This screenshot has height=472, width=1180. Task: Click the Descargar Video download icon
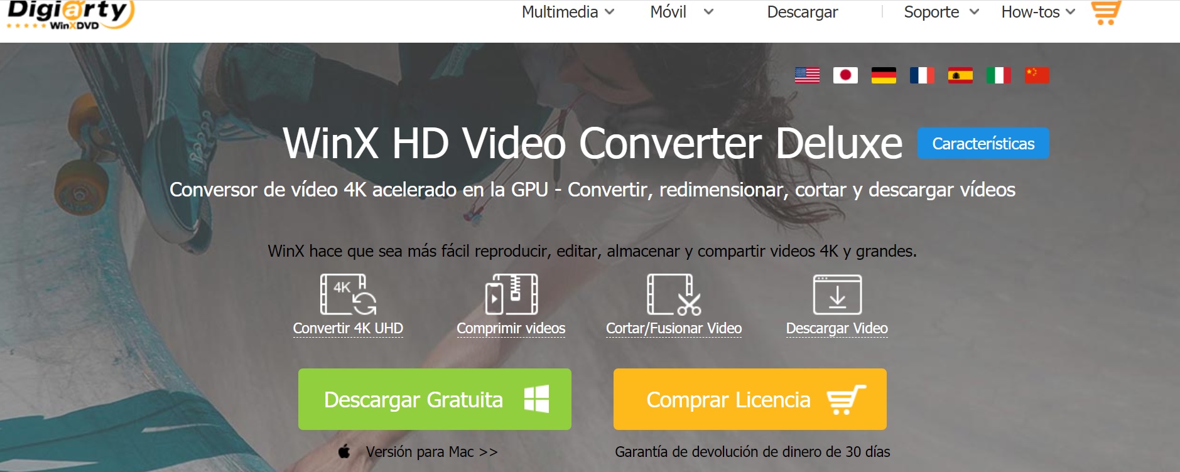[x=837, y=294]
